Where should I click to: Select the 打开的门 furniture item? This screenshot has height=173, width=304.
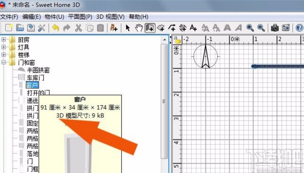pos(38,93)
